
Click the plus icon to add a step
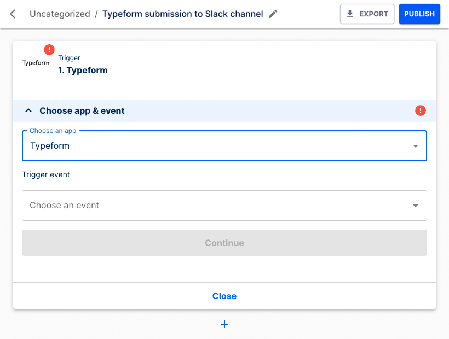(225, 324)
